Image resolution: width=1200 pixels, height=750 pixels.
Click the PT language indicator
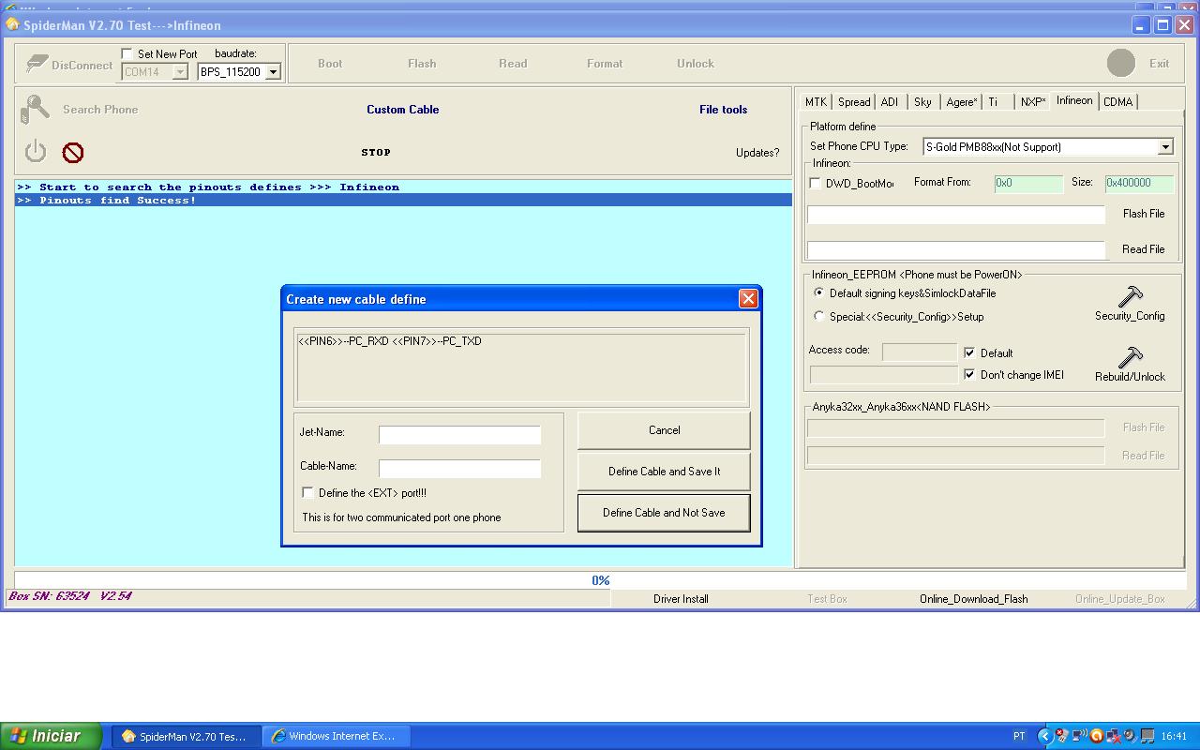point(1019,736)
